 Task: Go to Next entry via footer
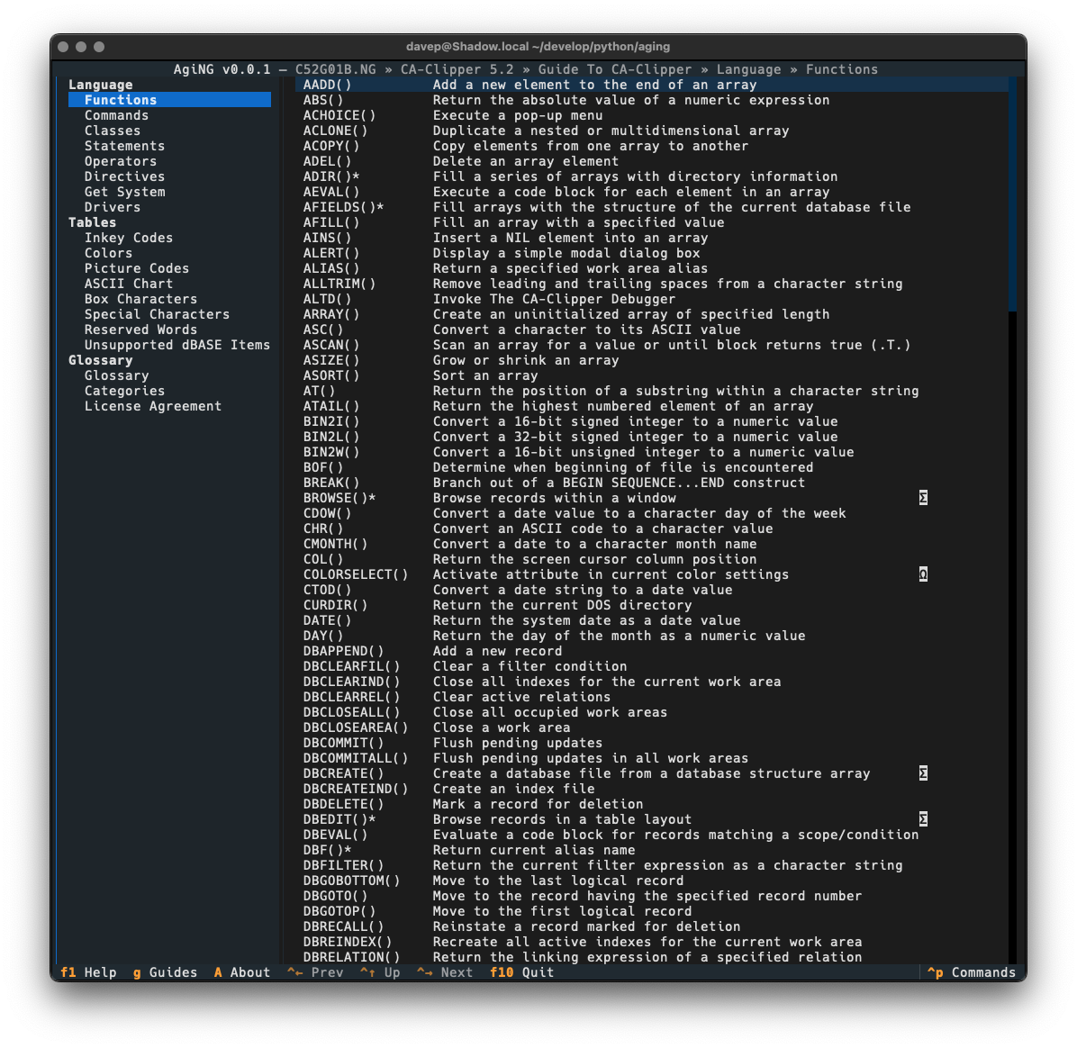point(445,972)
